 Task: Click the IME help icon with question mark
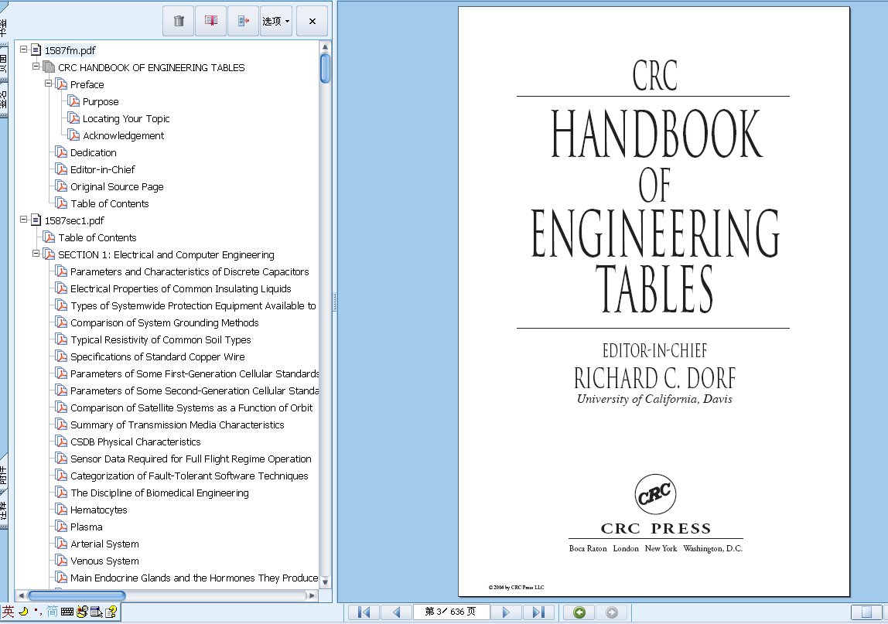[111, 612]
